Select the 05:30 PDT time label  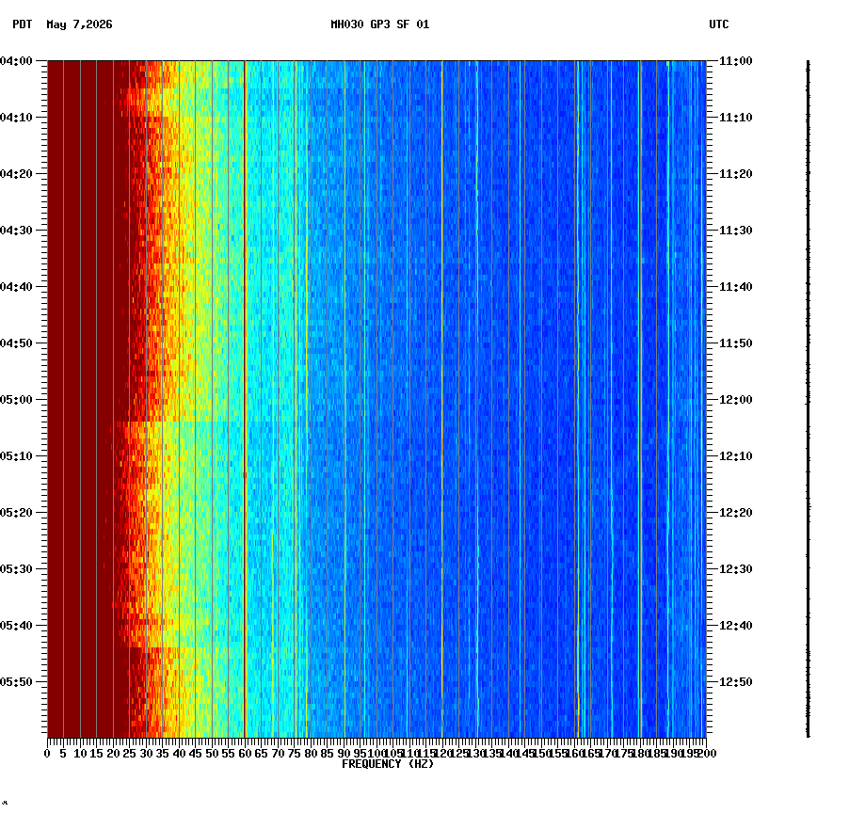tap(16, 569)
